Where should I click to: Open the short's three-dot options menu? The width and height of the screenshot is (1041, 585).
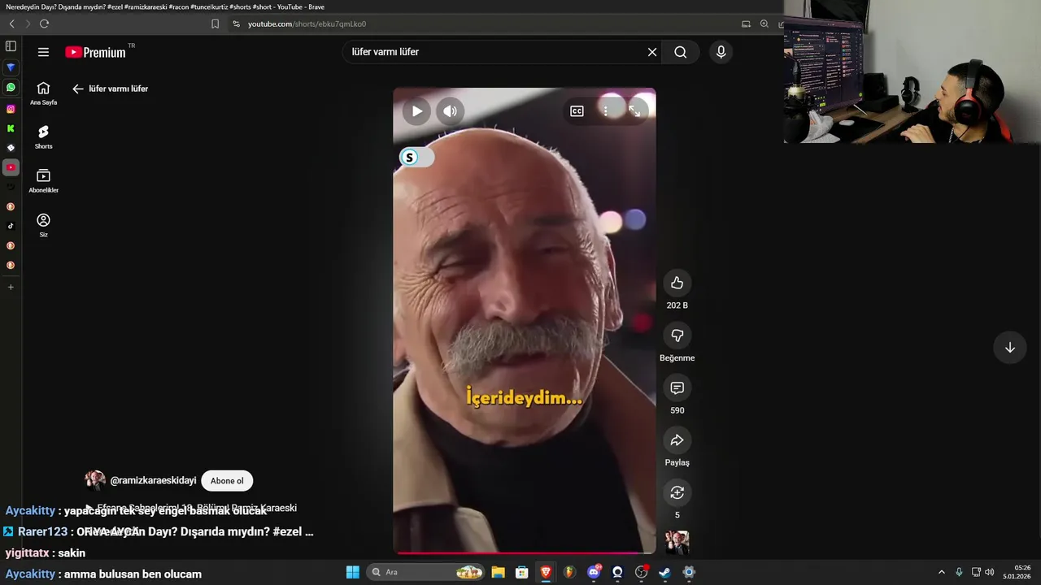tap(605, 111)
